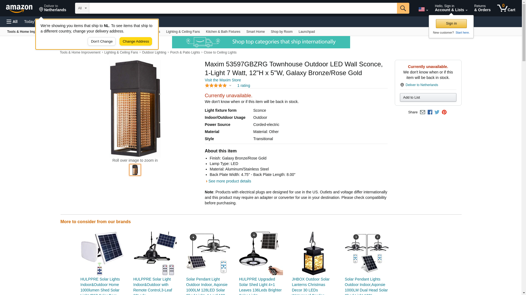Expand the star rating breakdown arrow
The width and height of the screenshot is (526, 295).
point(230,86)
